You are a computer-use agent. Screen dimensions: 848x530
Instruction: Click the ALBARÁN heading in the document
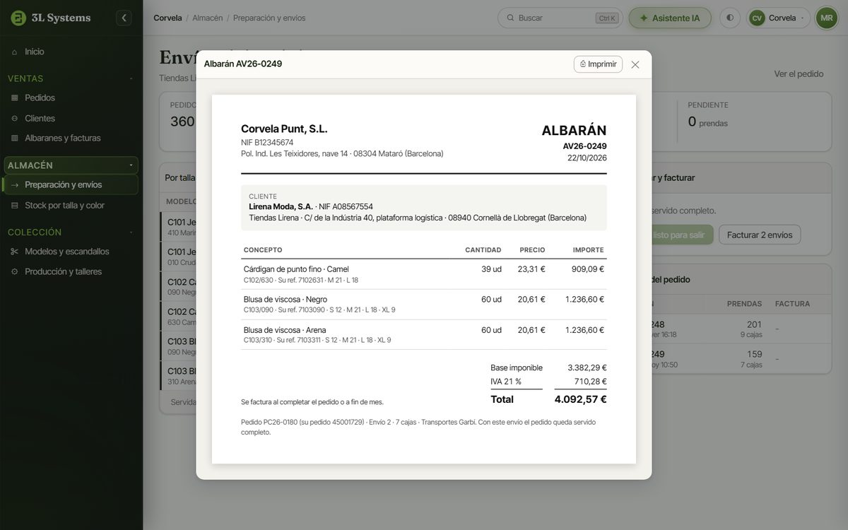click(574, 130)
